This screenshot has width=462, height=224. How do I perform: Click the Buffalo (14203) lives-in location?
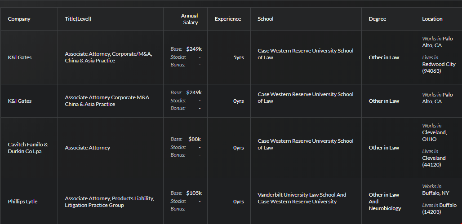(x=439, y=208)
